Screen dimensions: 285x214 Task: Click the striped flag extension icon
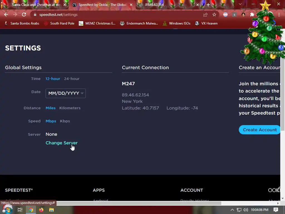click(225, 14)
